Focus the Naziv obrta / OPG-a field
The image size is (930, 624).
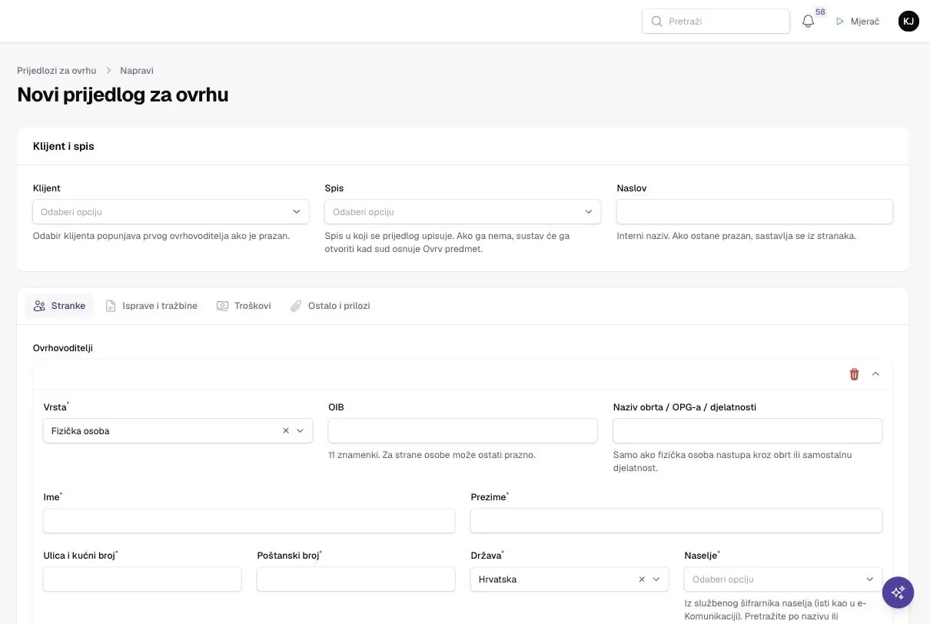tap(748, 431)
